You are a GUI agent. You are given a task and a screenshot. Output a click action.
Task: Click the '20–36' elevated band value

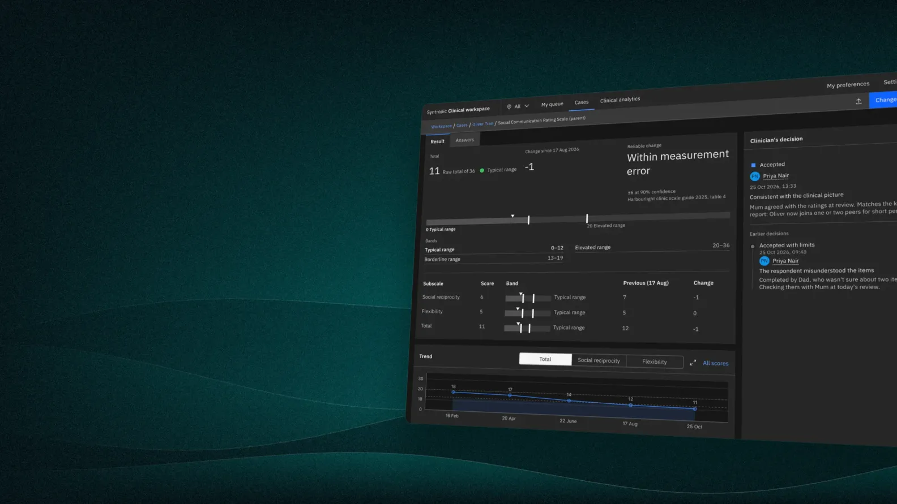pos(721,245)
